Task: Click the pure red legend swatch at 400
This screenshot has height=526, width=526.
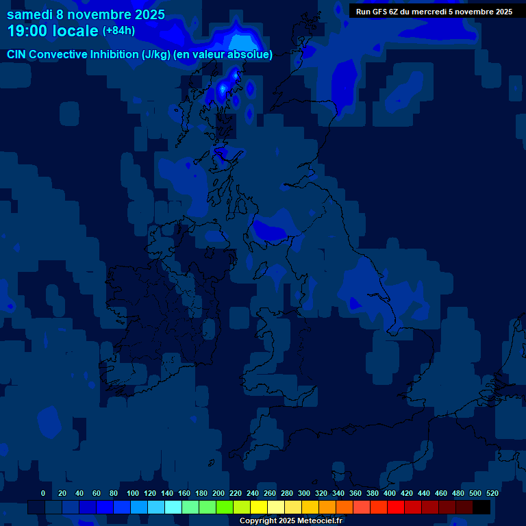Action: (396, 508)
